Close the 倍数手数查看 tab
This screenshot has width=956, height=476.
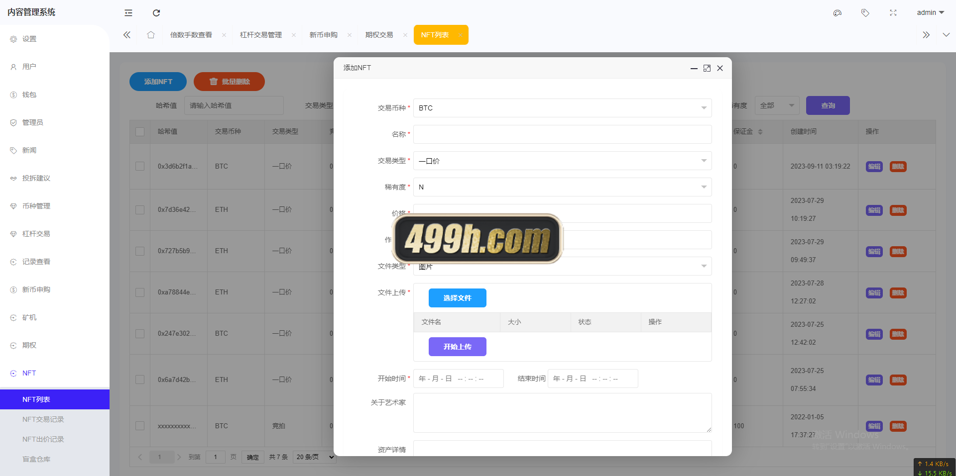click(224, 35)
